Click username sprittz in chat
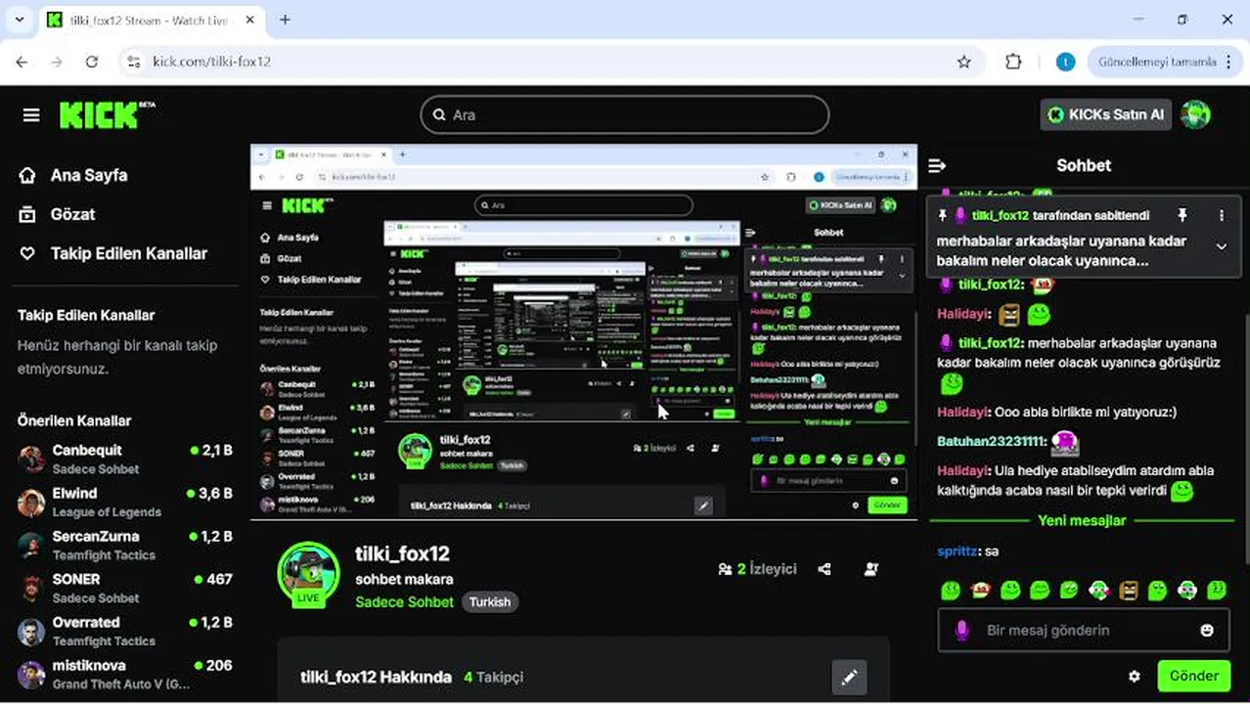The height and width of the screenshot is (704, 1250). [x=958, y=551]
